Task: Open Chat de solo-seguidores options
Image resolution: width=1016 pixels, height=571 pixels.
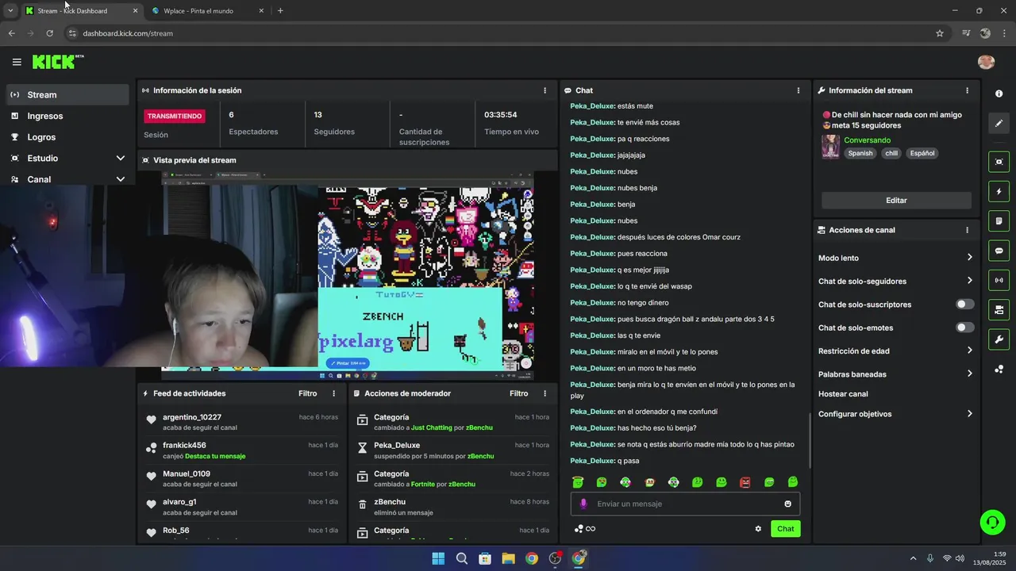Action: click(x=895, y=281)
